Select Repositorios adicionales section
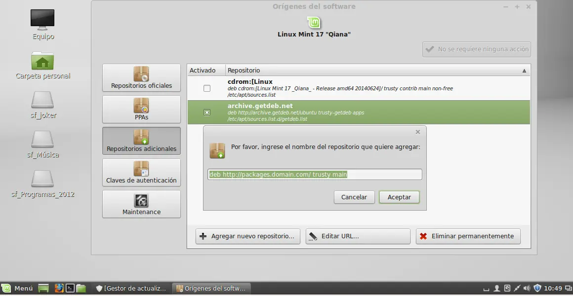The width and height of the screenshot is (573, 296). (141, 141)
